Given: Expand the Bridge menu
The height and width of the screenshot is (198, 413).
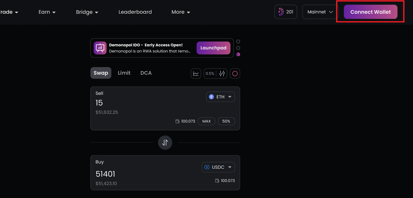Looking at the screenshot, I should point(87,12).
